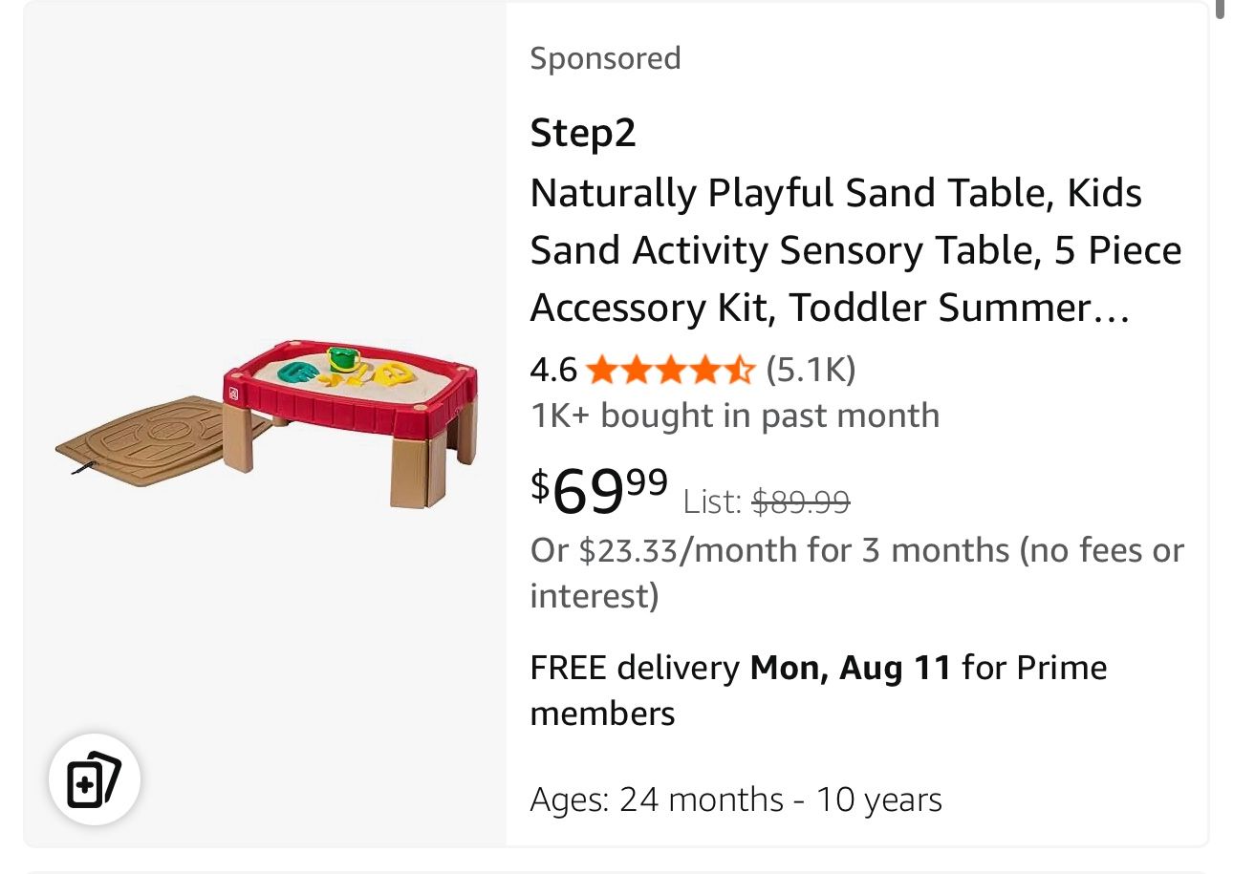Click the Ages: 24 months - 10 years line
Screen dimensions: 1233x874
[736, 799]
